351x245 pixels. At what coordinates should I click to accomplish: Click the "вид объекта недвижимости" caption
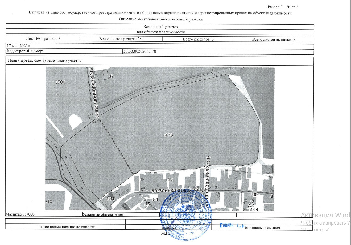click(x=161, y=32)
